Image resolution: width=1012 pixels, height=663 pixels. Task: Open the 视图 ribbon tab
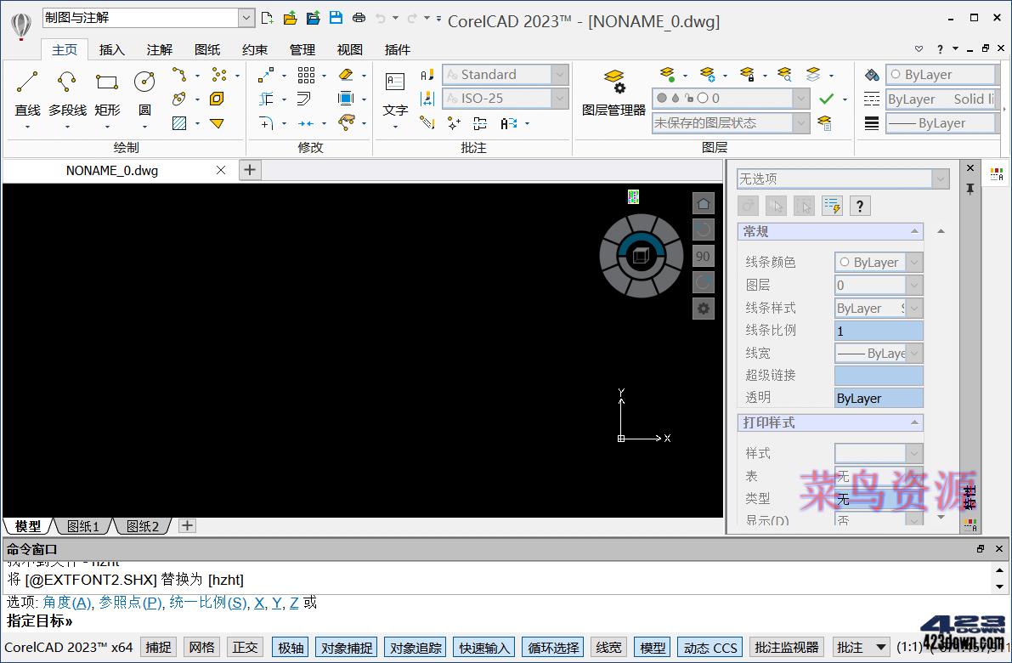click(x=349, y=49)
